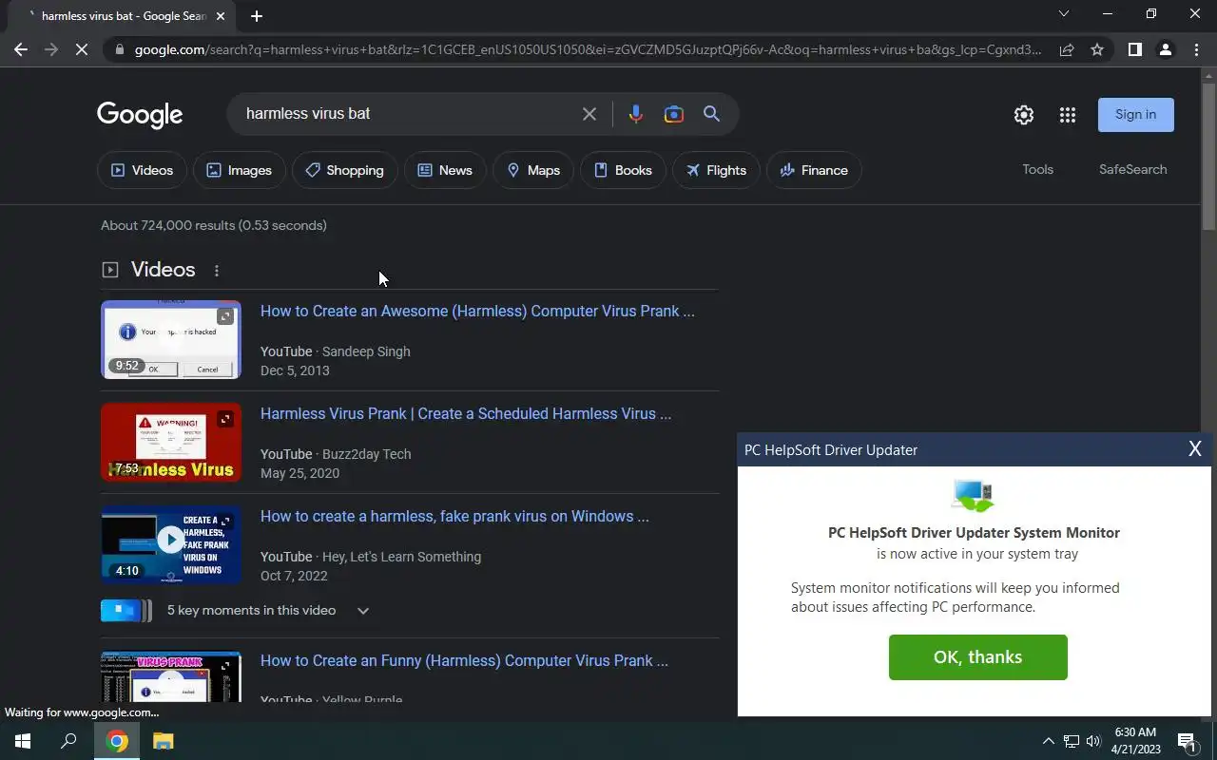
Task: Start voice search with the microphone
Action: (636, 114)
